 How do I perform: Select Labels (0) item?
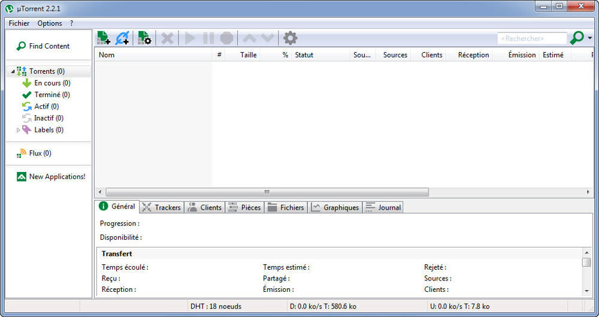43,130
